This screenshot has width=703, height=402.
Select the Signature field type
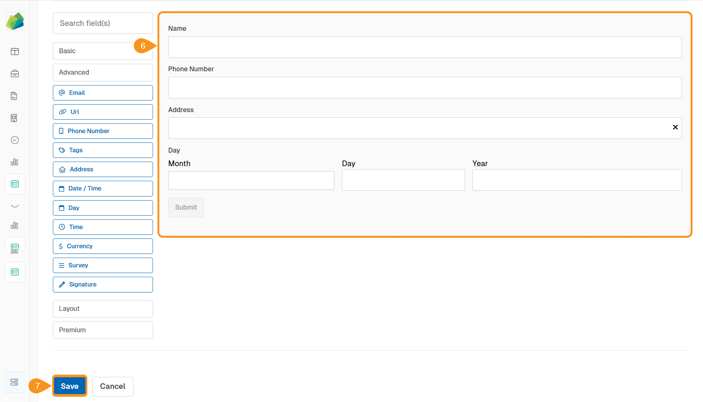(x=102, y=284)
